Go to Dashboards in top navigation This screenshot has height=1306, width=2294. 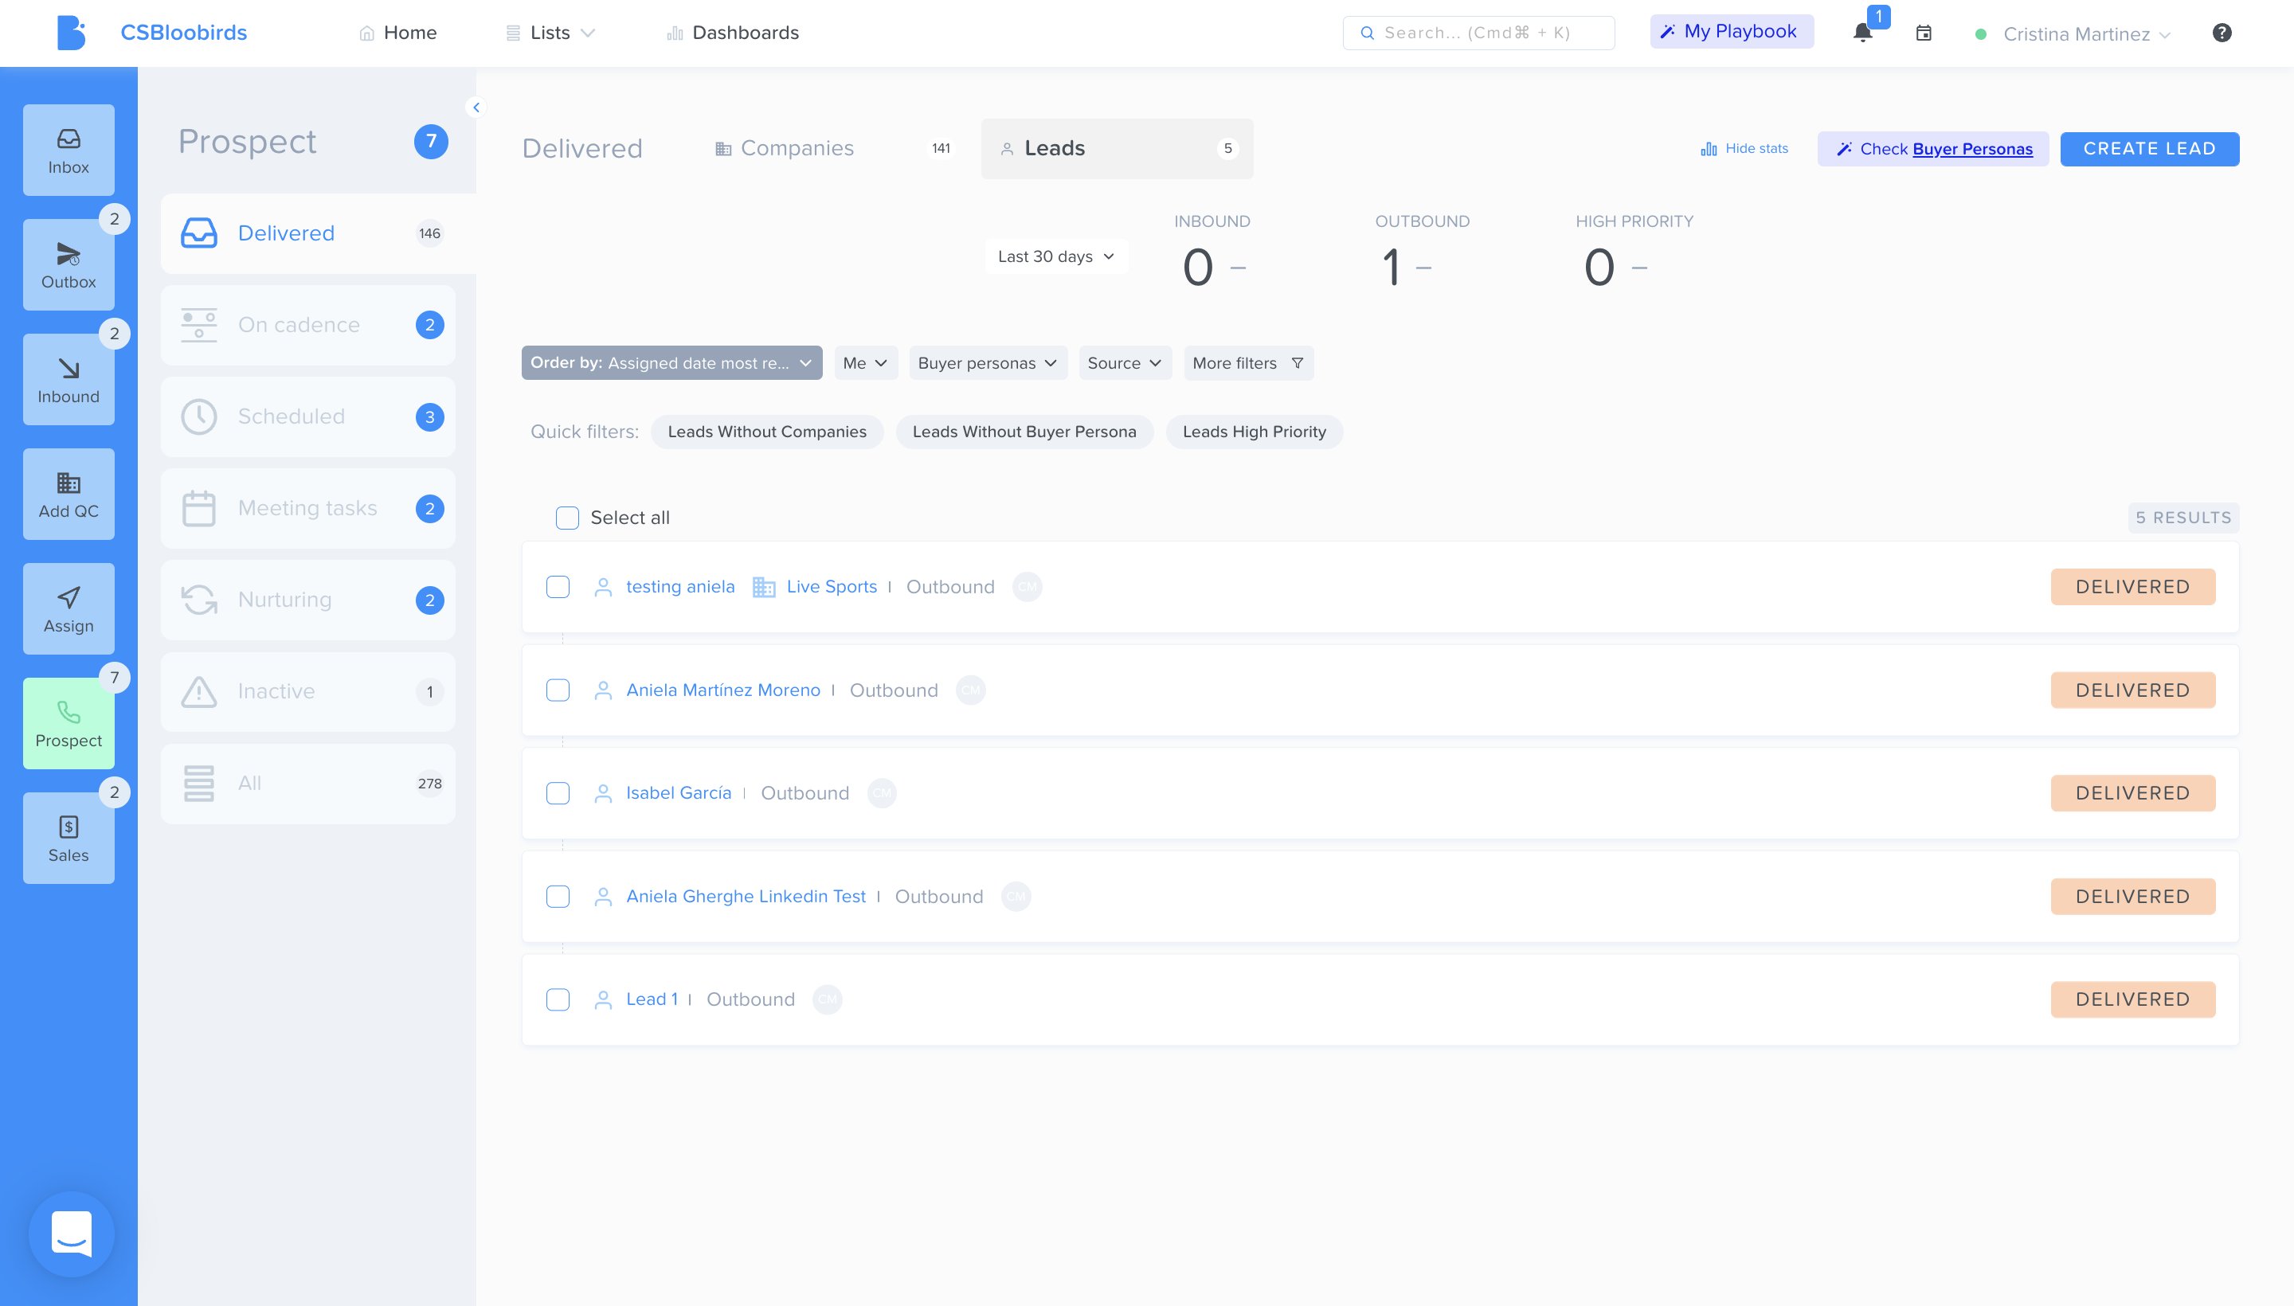733,33
